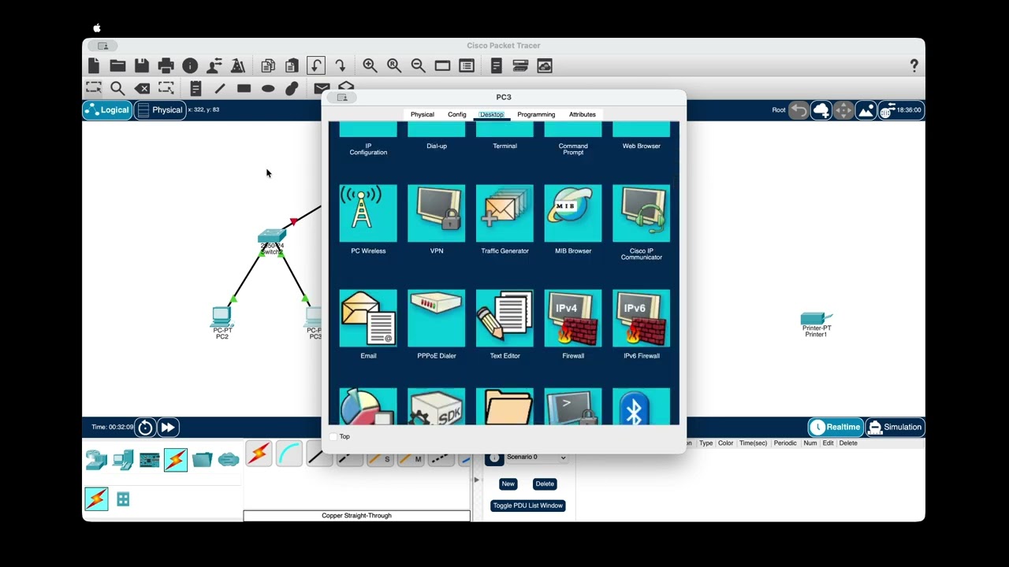Click the power cycle devices button
Image resolution: width=1009 pixels, height=567 pixels.
(x=145, y=428)
